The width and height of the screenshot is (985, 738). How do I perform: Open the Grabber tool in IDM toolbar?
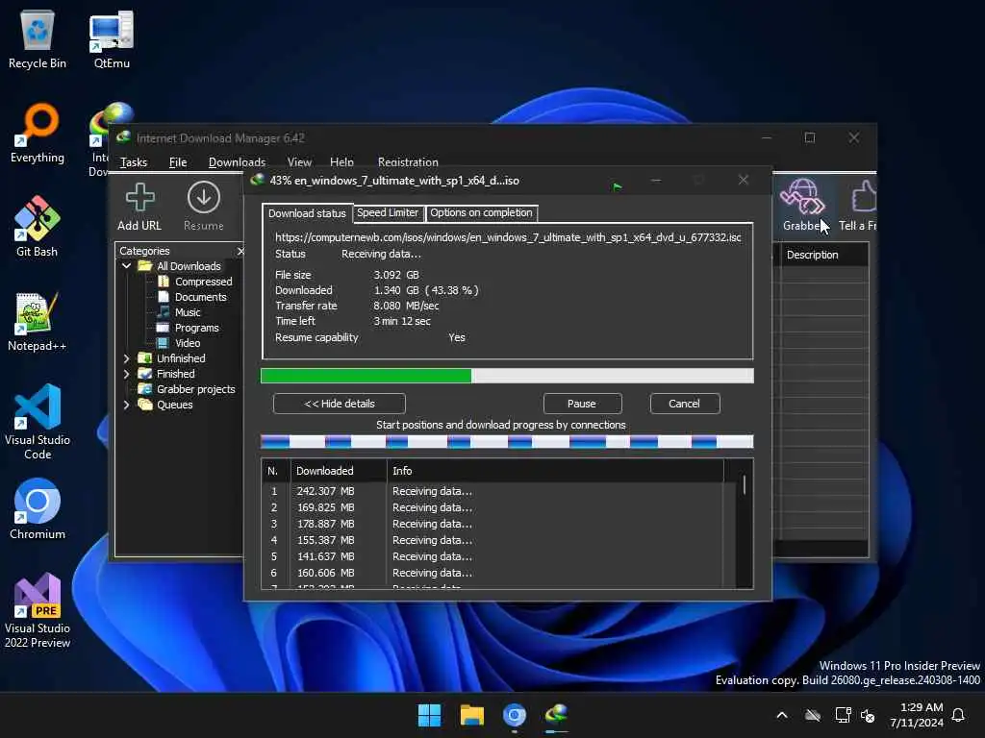pyautogui.click(x=803, y=206)
